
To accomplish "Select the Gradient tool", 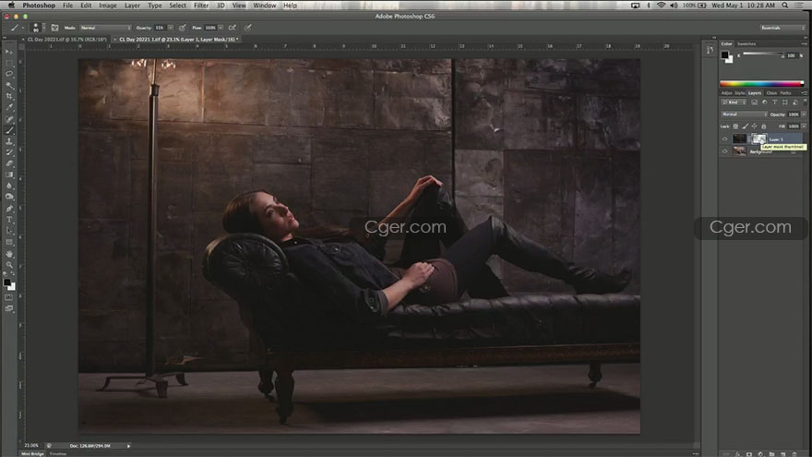I will tap(9, 174).
